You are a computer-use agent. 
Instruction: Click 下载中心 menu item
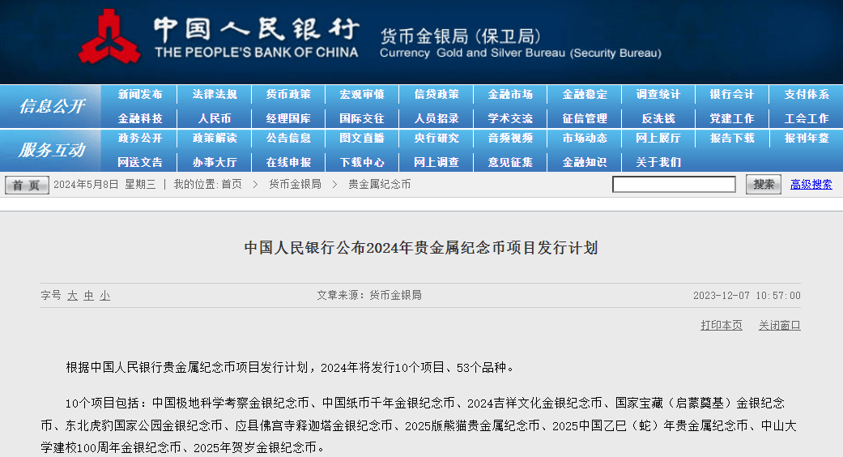362,162
